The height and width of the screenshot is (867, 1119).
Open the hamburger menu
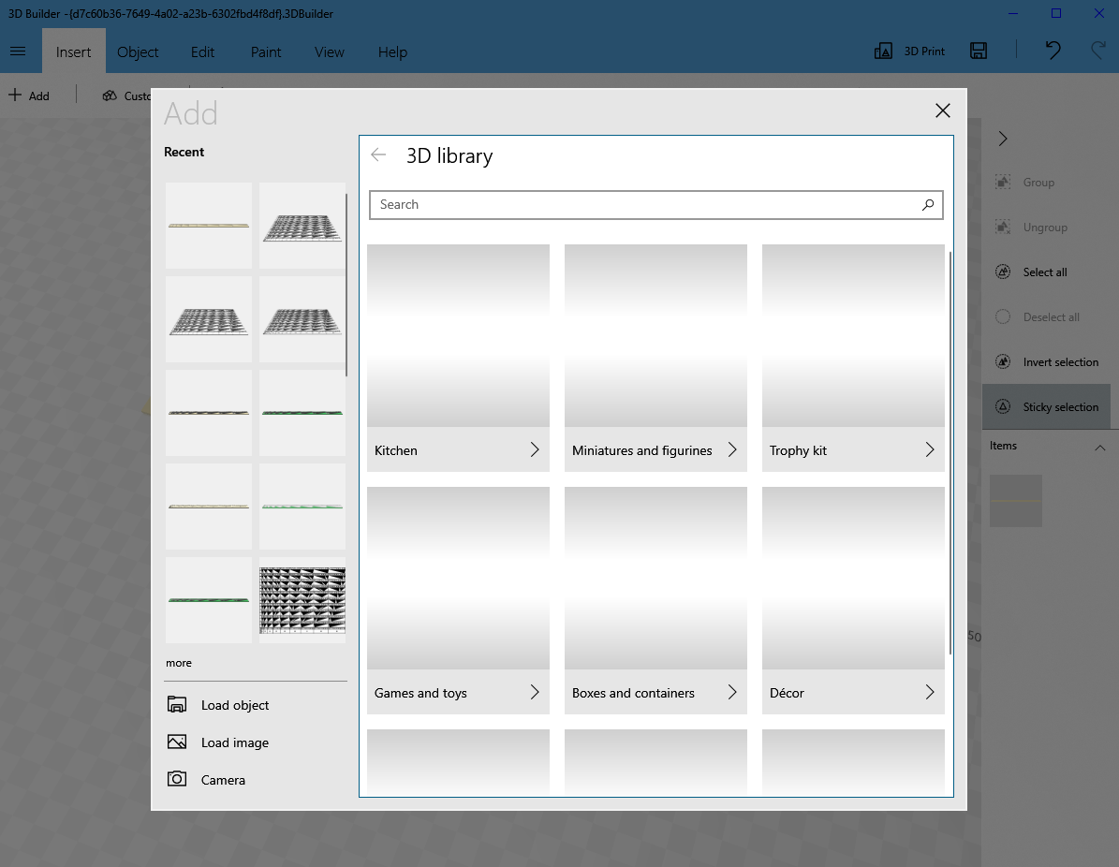(x=18, y=51)
